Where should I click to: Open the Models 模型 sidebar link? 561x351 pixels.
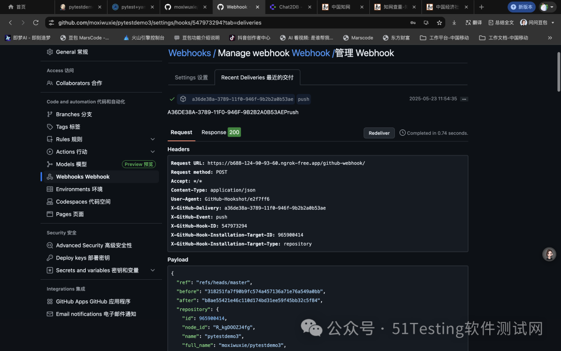pos(71,164)
